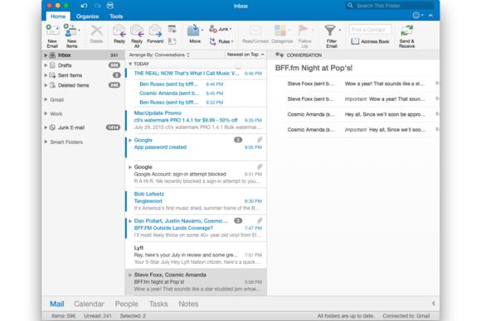Click the Delete toolbar icon
This screenshot has width=481, height=321.
97,34
